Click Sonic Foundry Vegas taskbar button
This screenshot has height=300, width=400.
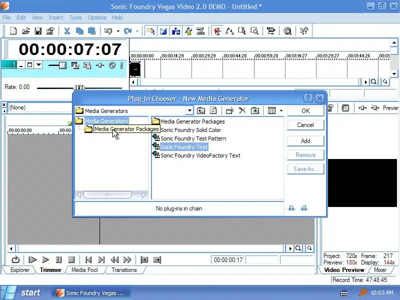point(91,293)
